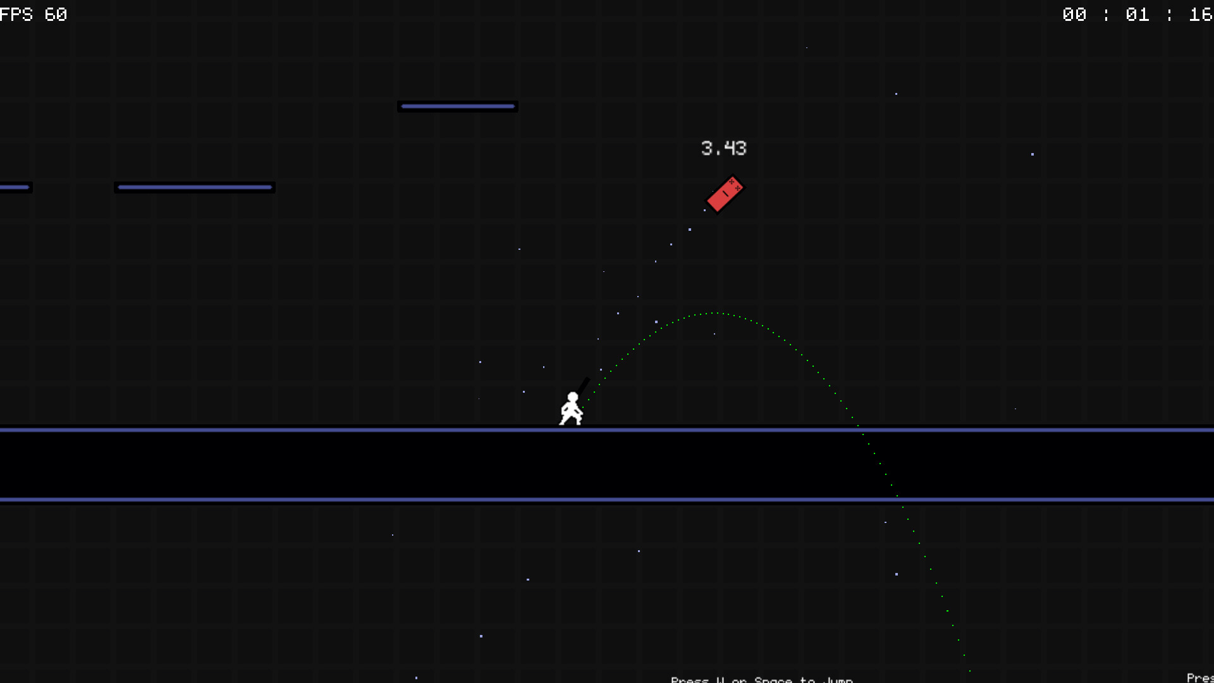Image resolution: width=1214 pixels, height=683 pixels.
Task: Click the number 60 in the FPS display
Action: 56,14
